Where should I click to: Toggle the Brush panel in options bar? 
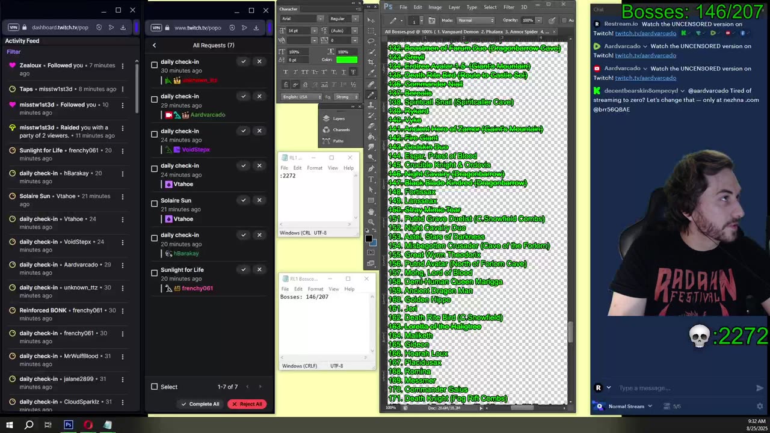[x=432, y=20]
